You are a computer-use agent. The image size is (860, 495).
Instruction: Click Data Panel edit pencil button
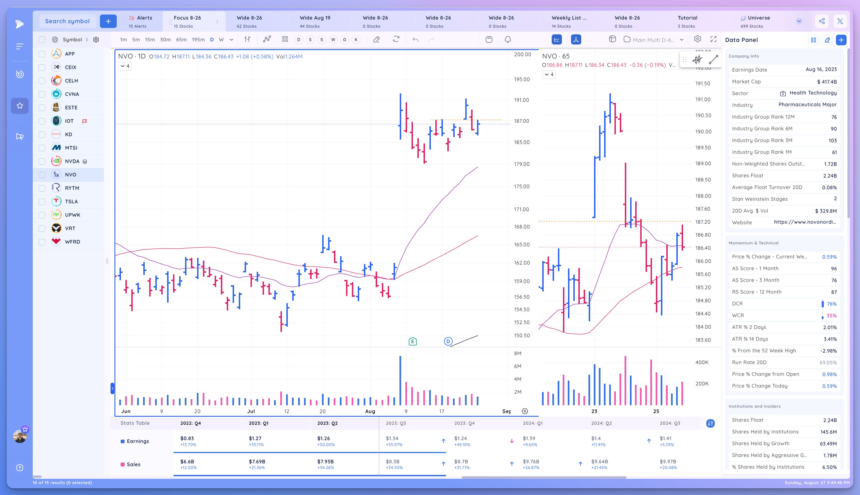827,40
